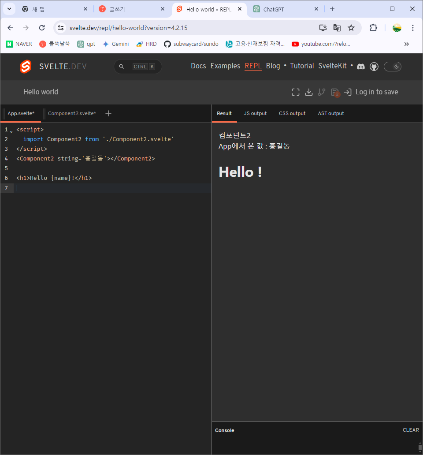Switch to the 글쓰기 browser tab
Image resolution: width=423 pixels, height=455 pixels.
pyautogui.click(x=132, y=9)
